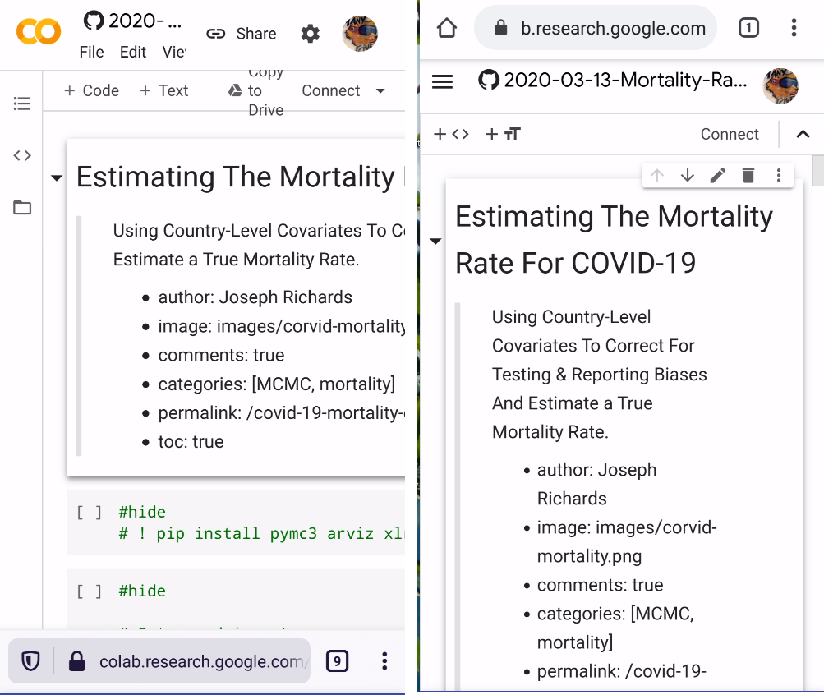Open the code snippets panel
This screenshot has width=824, height=695.
(x=22, y=155)
